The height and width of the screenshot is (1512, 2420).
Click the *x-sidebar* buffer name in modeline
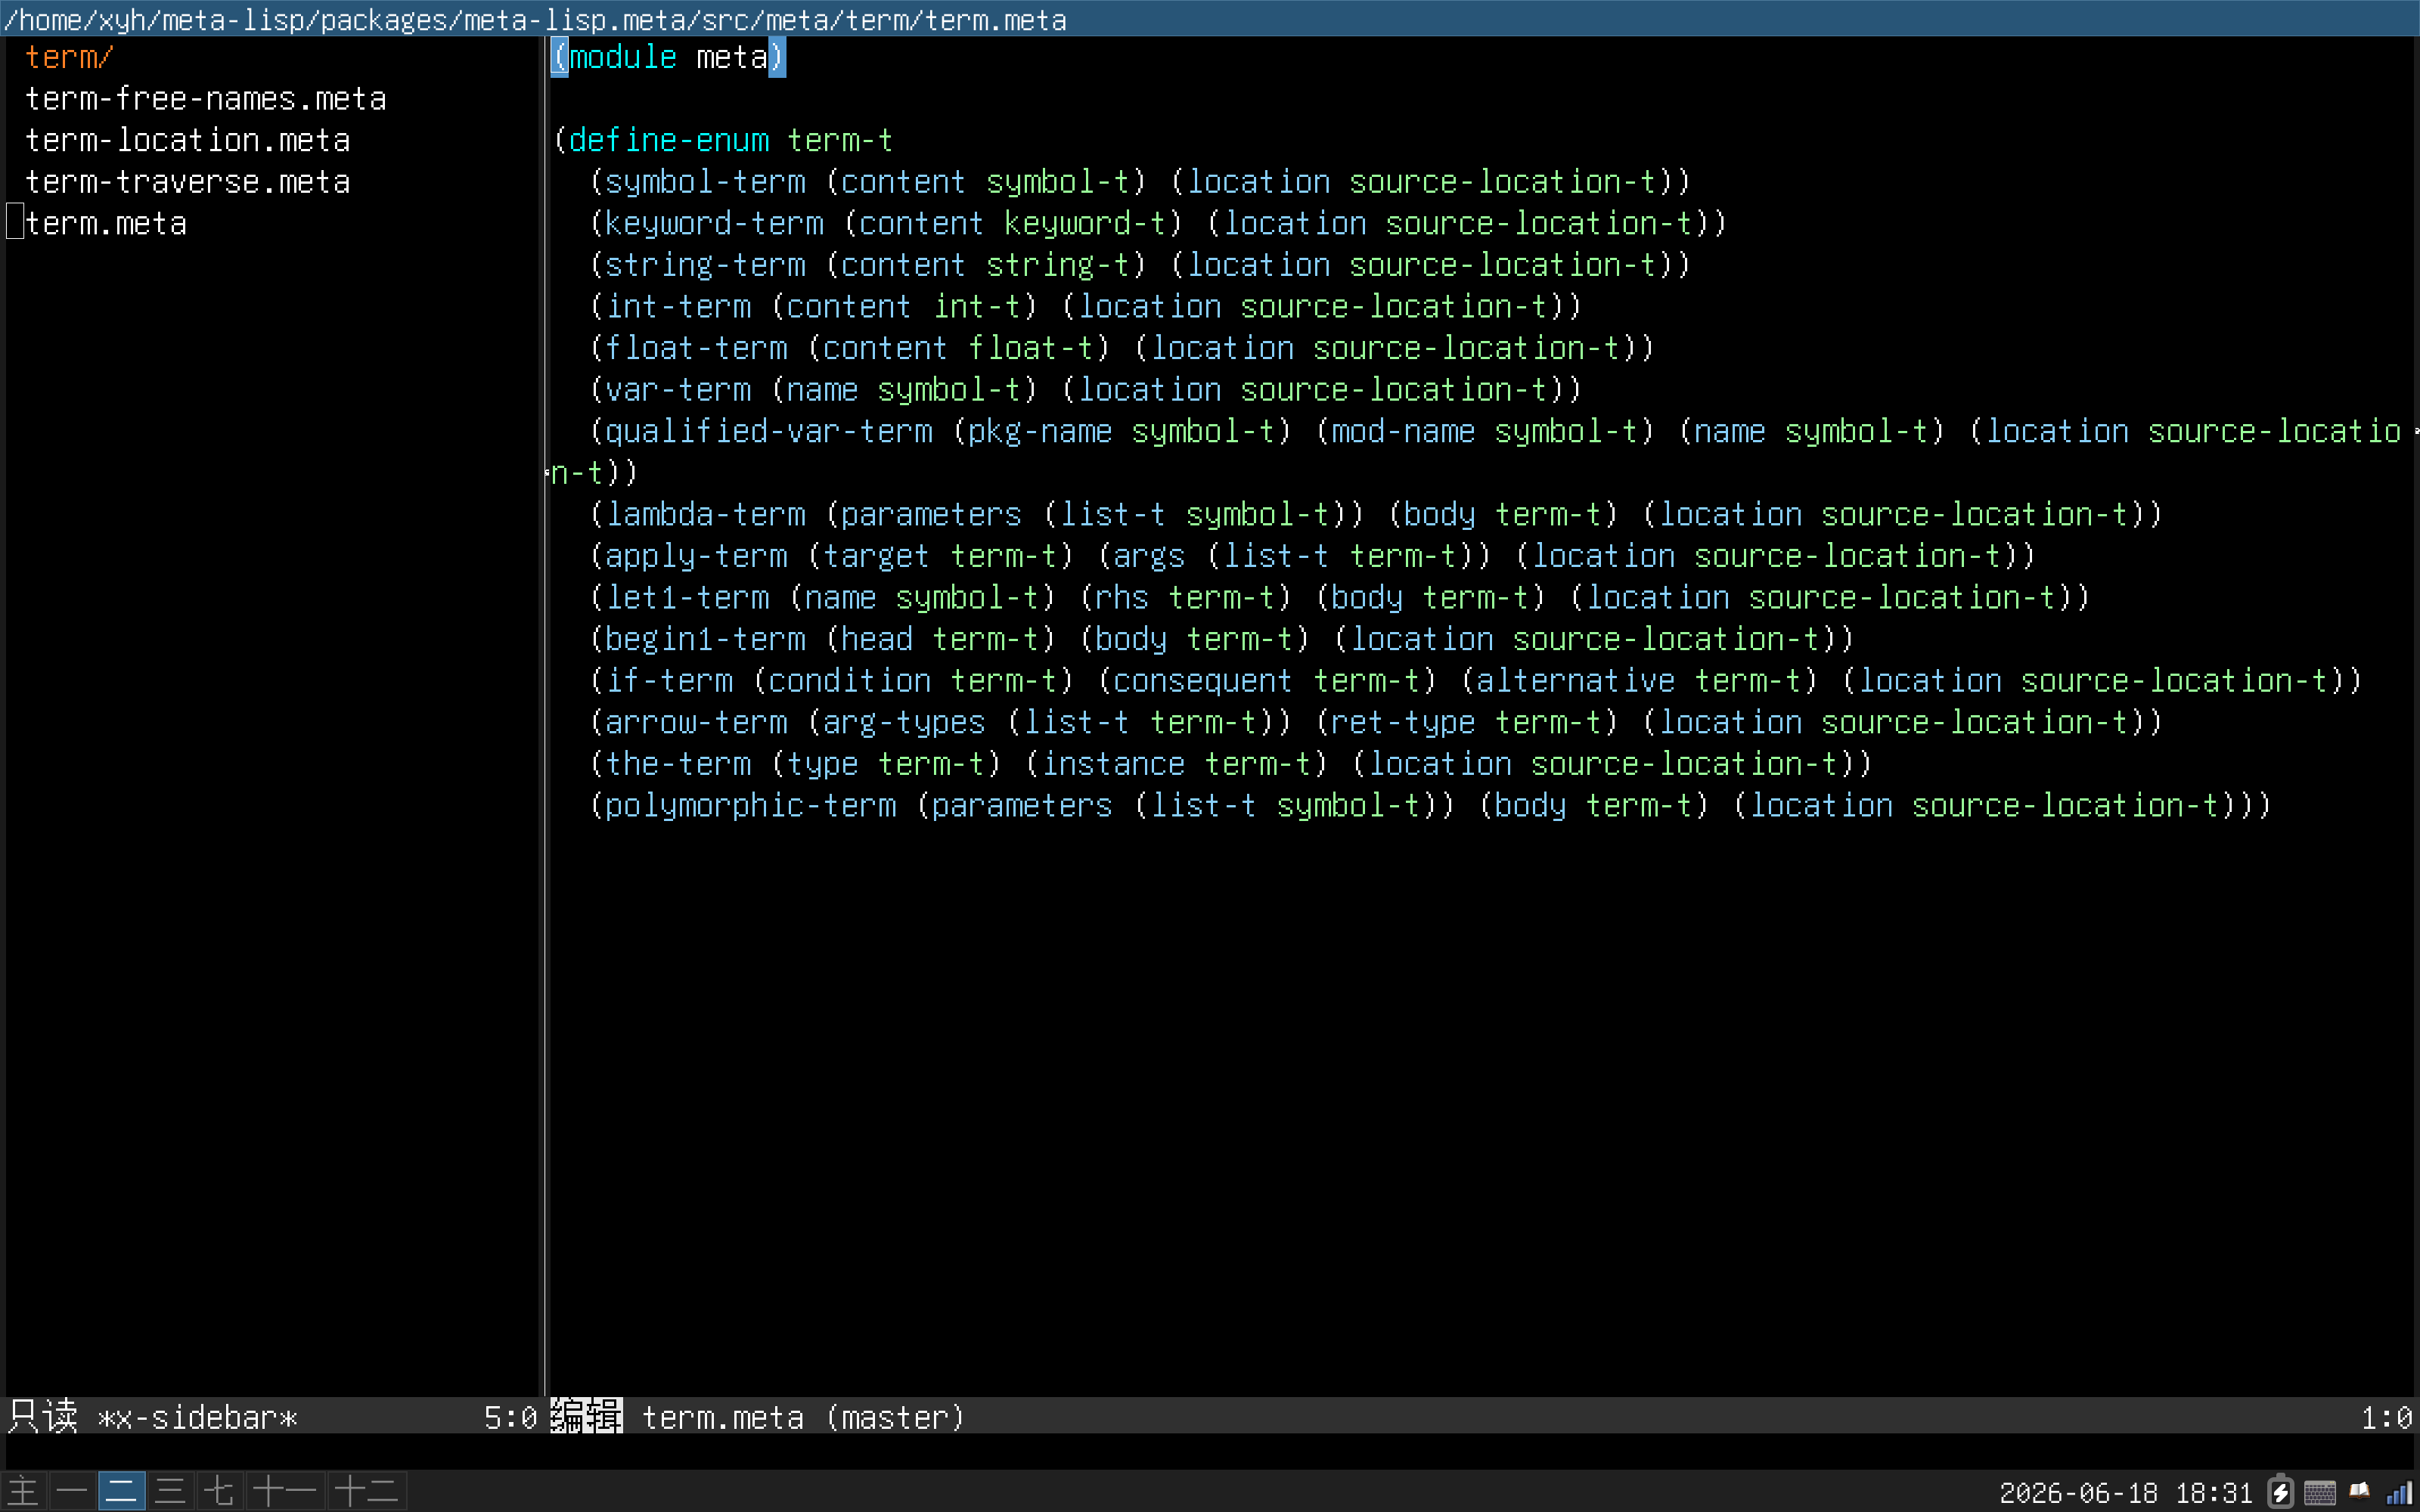(197, 1417)
